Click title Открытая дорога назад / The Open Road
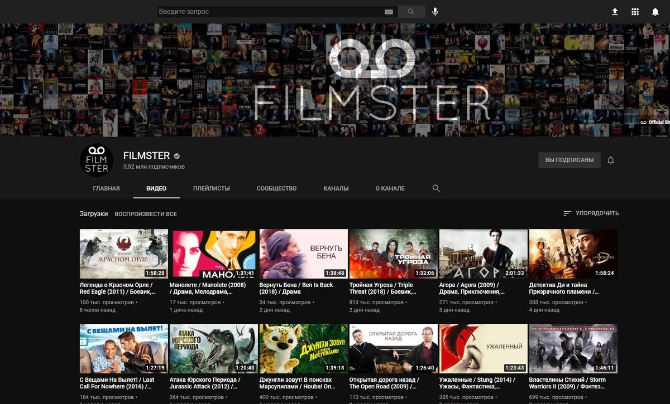This screenshot has height=404, width=670. pyautogui.click(x=385, y=383)
